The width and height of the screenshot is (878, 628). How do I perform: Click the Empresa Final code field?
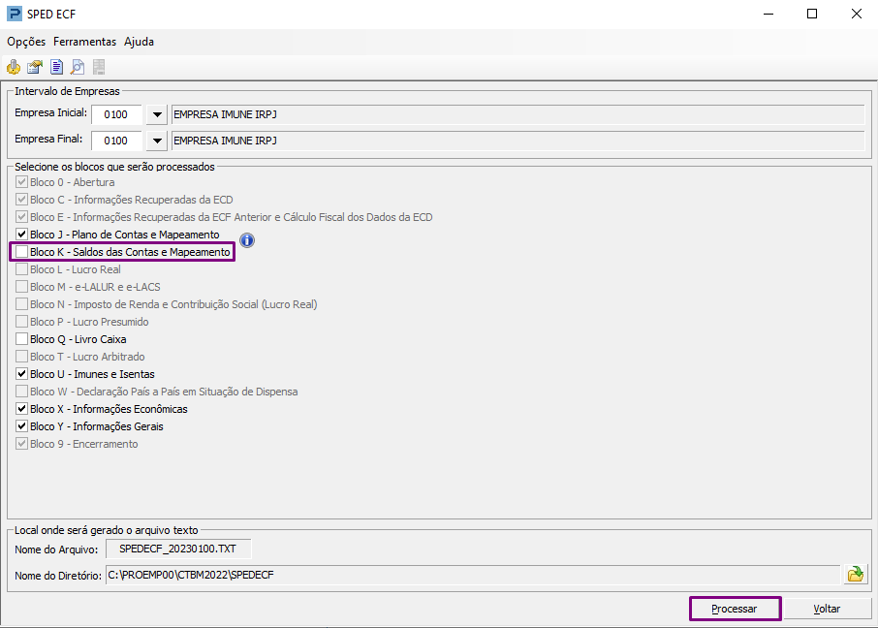[x=116, y=141]
